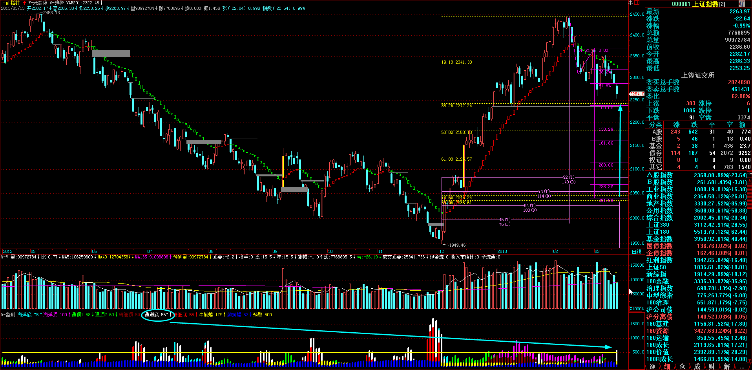Open the '...' more tabs at bottom right
This screenshot has width=752, height=370.
742,366
